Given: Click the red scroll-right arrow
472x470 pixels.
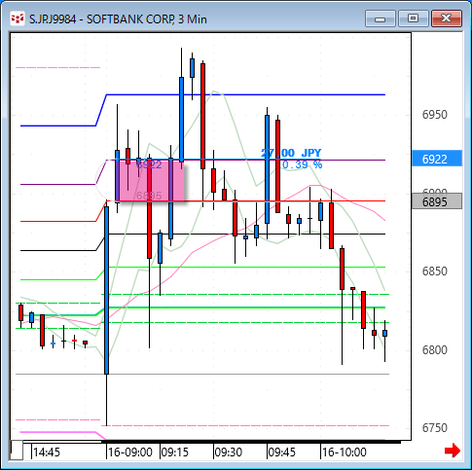Looking at the screenshot, I should click(453, 451).
